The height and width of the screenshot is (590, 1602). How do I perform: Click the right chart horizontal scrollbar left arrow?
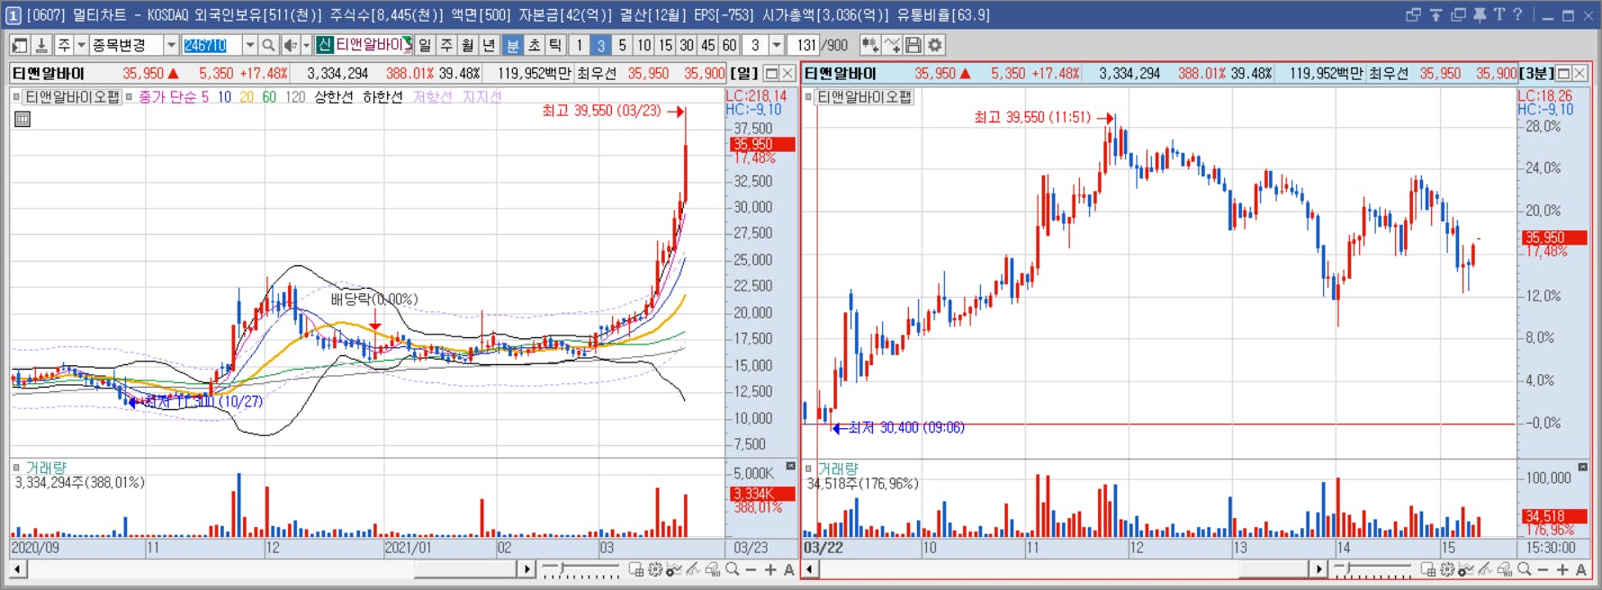coord(810,569)
